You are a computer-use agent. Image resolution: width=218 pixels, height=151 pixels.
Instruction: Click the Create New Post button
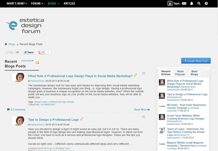click(x=196, y=61)
